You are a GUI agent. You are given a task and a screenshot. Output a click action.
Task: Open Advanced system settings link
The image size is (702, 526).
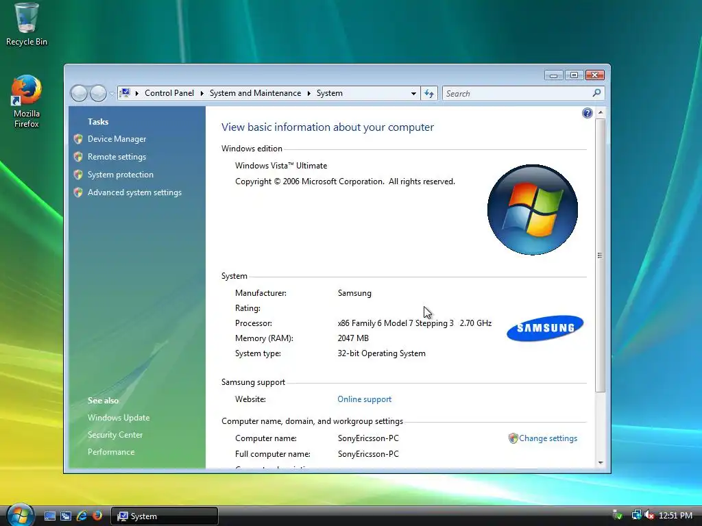[135, 192]
